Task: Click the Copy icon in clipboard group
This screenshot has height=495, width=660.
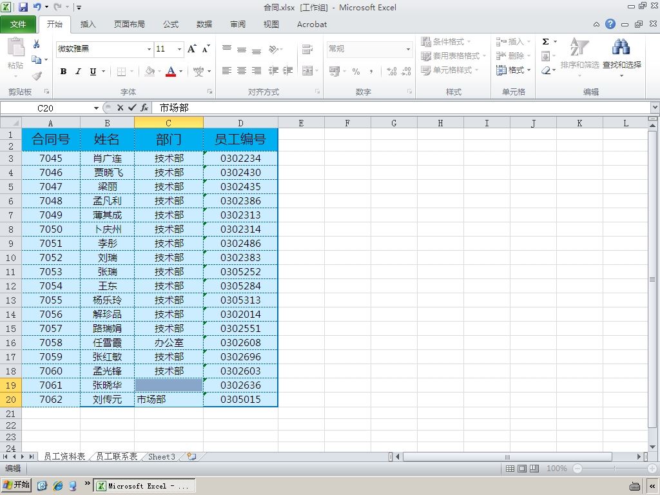Action: (x=37, y=59)
